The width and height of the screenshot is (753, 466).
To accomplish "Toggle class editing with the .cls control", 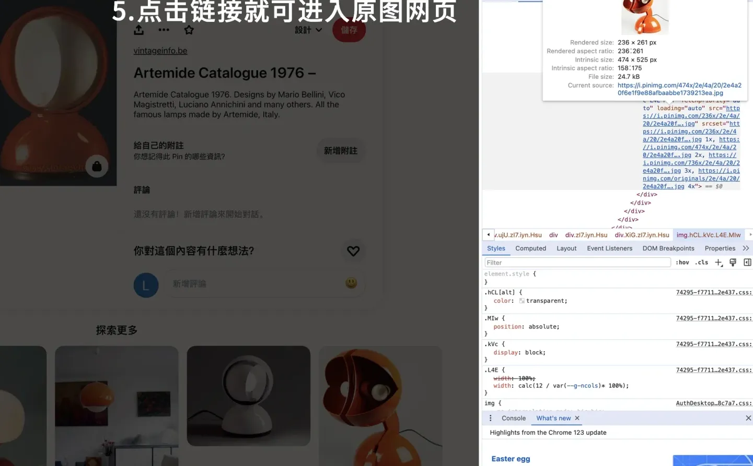I will (x=701, y=262).
